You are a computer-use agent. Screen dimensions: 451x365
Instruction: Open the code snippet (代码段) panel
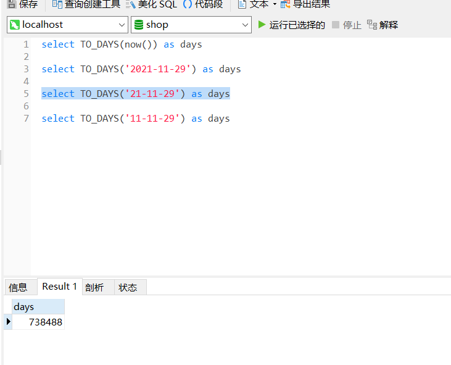(x=203, y=4)
